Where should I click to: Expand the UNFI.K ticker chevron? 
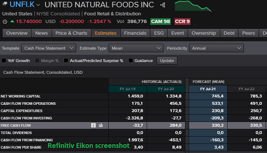click(x=38, y=5)
